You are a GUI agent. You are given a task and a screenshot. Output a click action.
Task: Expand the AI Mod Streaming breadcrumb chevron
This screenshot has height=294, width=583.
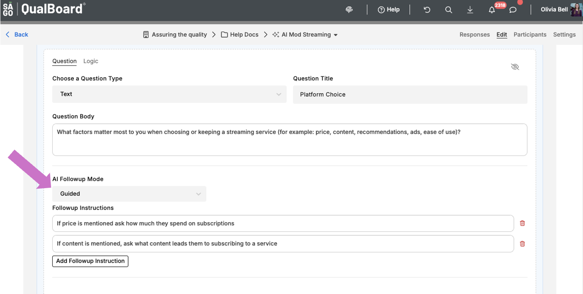tap(336, 34)
